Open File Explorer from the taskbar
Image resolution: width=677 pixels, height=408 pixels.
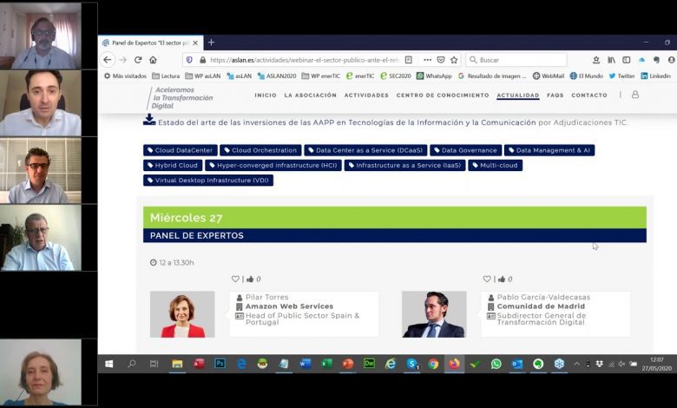(177, 364)
